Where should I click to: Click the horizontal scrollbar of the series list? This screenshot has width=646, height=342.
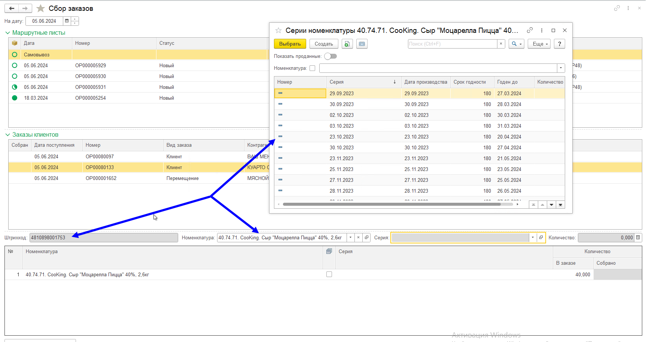[x=392, y=204]
